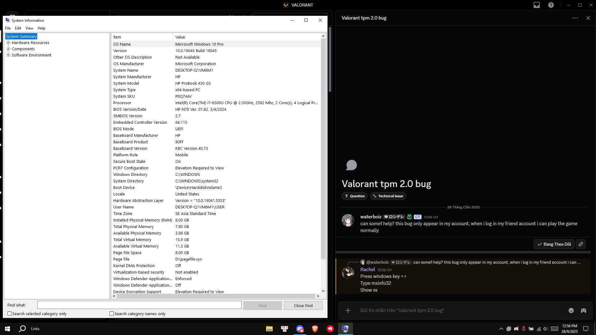Open the emoji picker in message box
This screenshot has width=596, height=335.
click(x=571, y=310)
